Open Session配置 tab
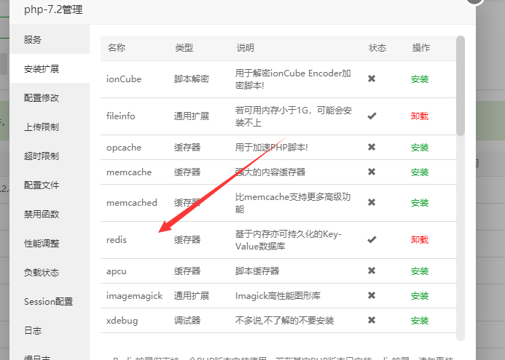The image size is (505, 360). click(50, 301)
